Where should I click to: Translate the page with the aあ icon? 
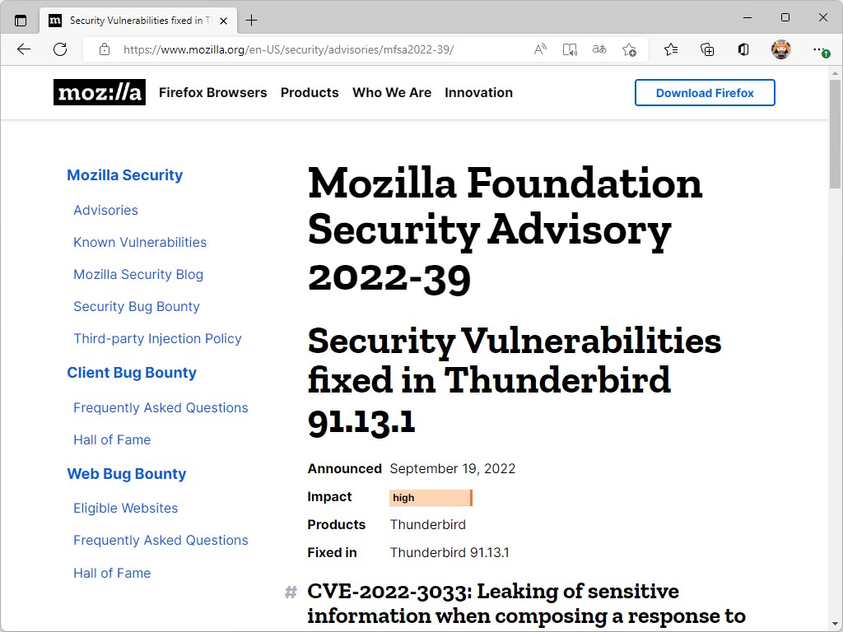coord(598,49)
